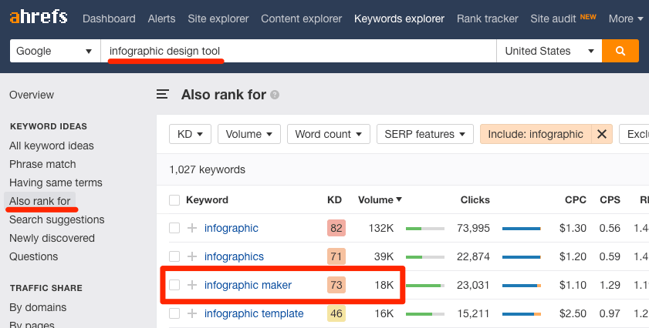Click the Ahrefs logo
Image resolution: width=649 pixels, height=328 pixels.
[x=38, y=18]
